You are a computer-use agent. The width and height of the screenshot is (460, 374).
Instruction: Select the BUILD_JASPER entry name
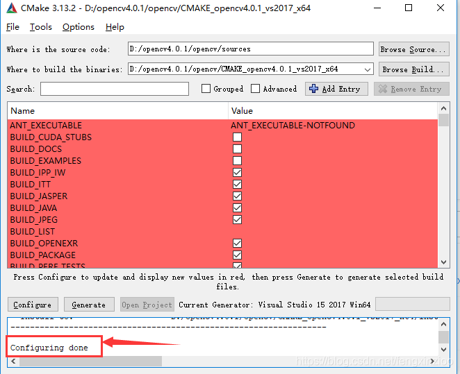click(x=38, y=196)
